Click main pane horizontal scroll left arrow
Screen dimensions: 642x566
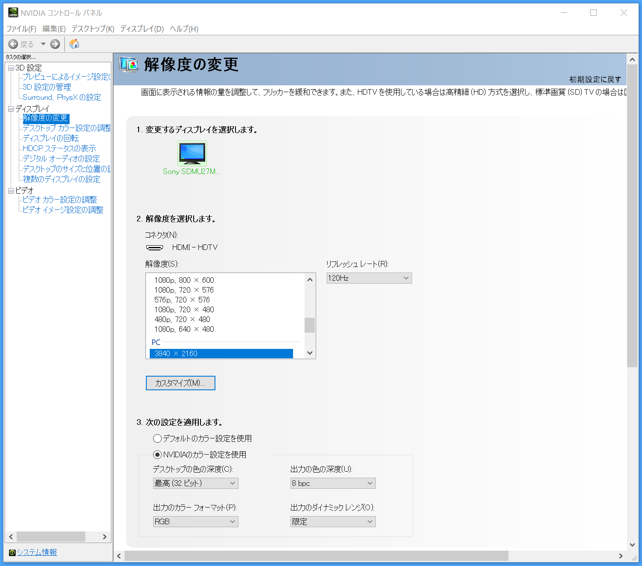click(x=119, y=556)
